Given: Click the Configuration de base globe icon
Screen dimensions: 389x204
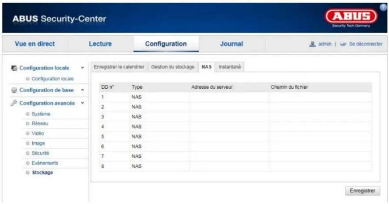Looking at the screenshot, I should 14,90.
